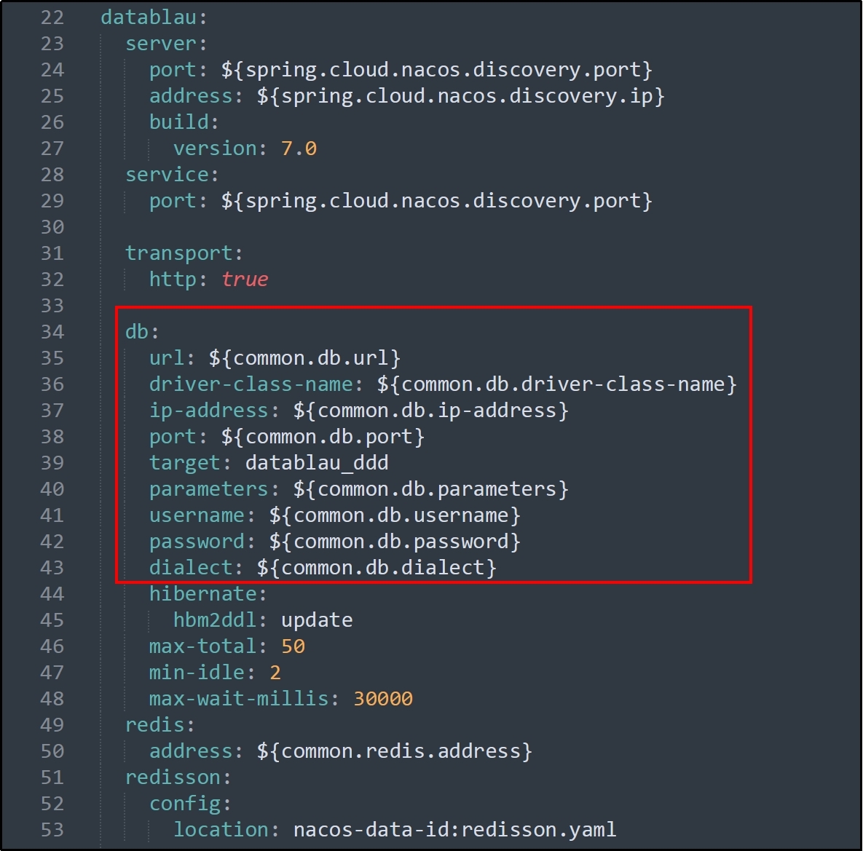Screen dimensions: 863x851
Task: Click the 'build:' key
Action: coord(184,122)
